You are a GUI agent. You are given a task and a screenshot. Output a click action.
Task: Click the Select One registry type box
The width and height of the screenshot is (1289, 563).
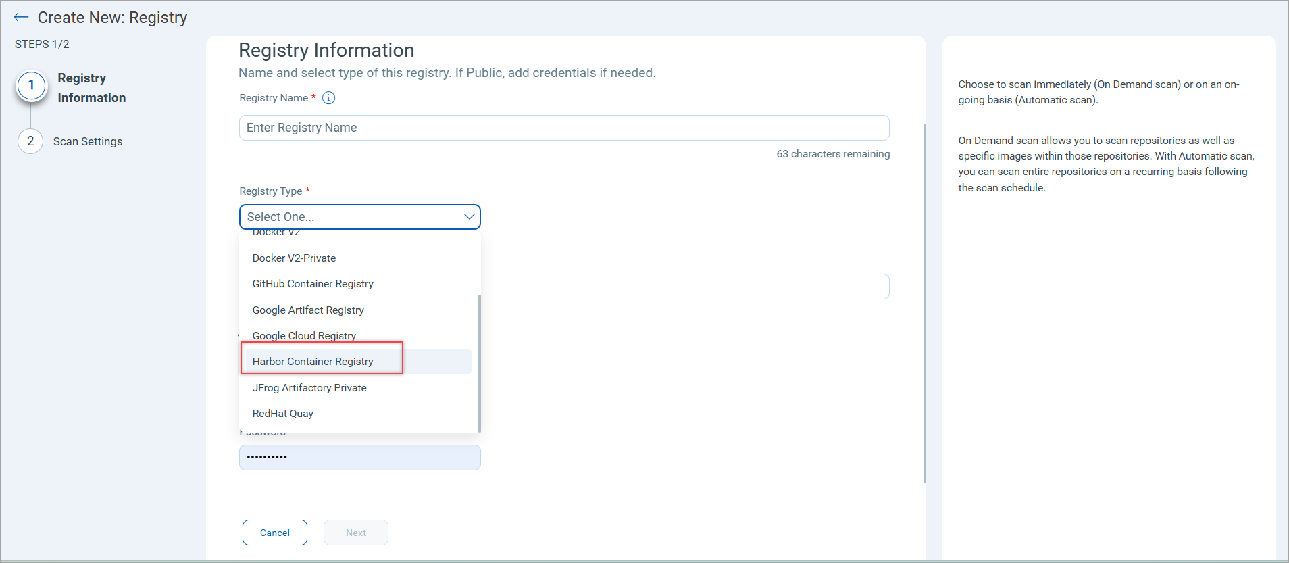(351, 217)
